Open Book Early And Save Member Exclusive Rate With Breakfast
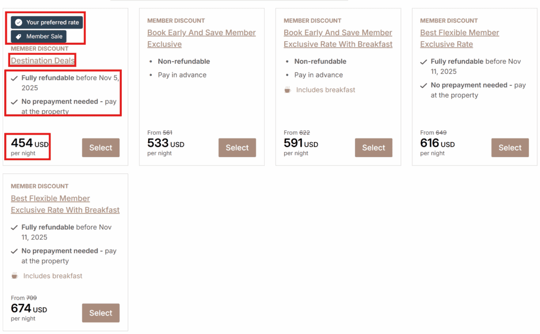The width and height of the screenshot is (540, 334). pyautogui.click(x=338, y=38)
